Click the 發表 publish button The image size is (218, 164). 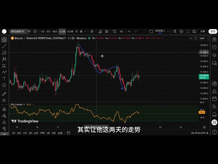[x=213, y=31]
